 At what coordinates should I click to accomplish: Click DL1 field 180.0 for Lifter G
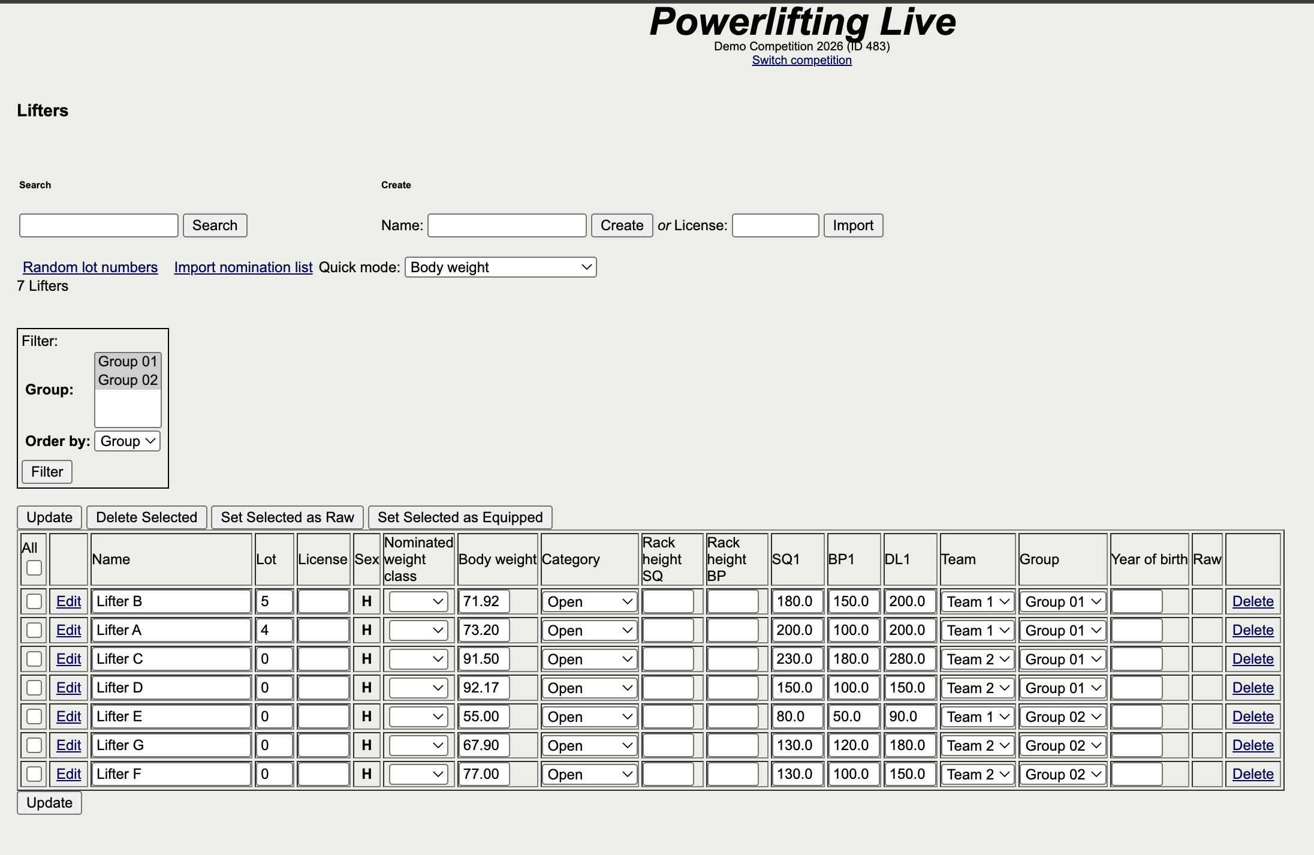click(x=910, y=745)
